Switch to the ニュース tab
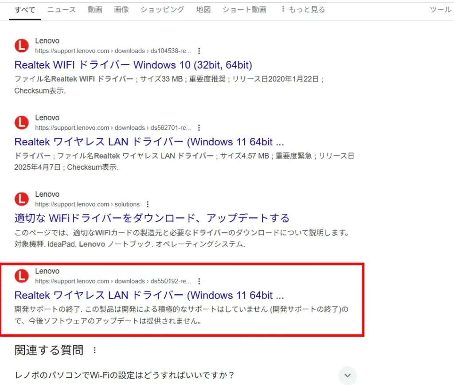The width and height of the screenshot is (454, 385). (x=62, y=10)
